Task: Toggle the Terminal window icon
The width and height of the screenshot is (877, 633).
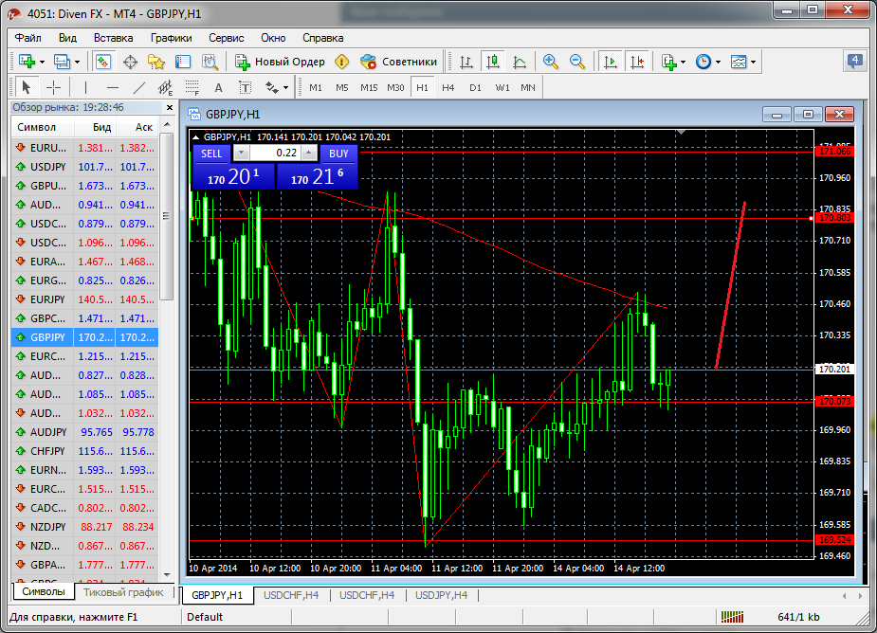Action: (x=183, y=62)
